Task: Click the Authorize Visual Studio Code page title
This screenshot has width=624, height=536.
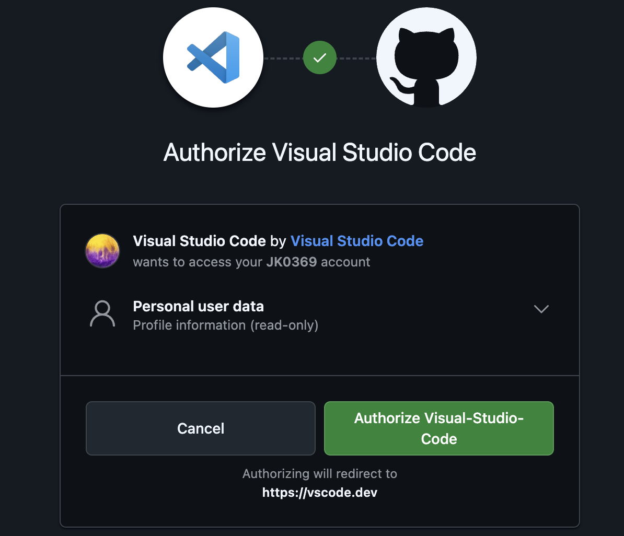Action: (319, 153)
